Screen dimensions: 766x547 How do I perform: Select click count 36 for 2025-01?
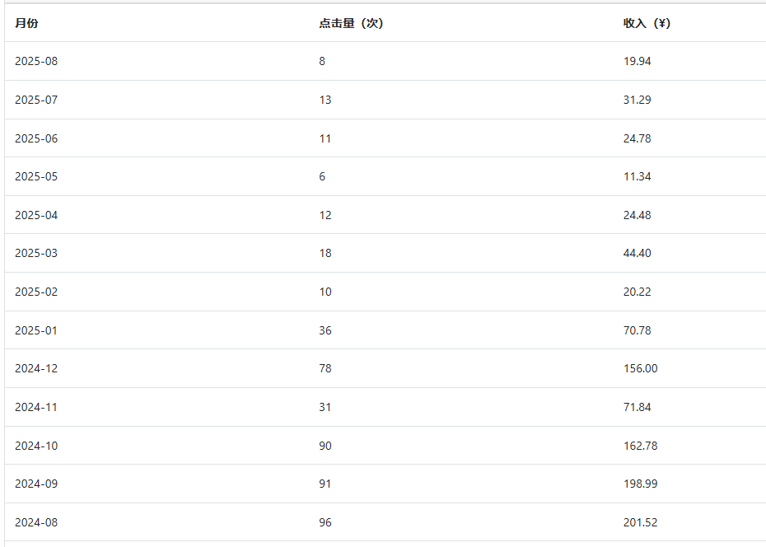[x=325, y=330]
